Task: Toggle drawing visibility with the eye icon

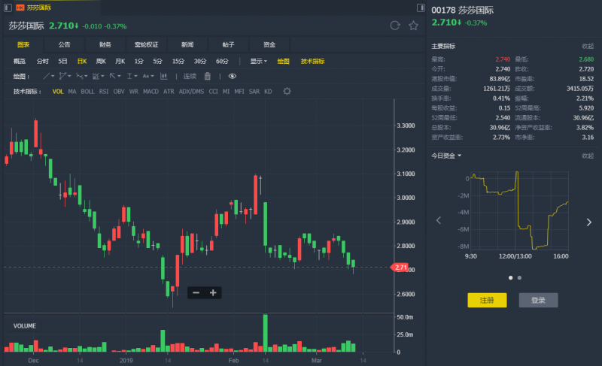Action: coord(233,76)
